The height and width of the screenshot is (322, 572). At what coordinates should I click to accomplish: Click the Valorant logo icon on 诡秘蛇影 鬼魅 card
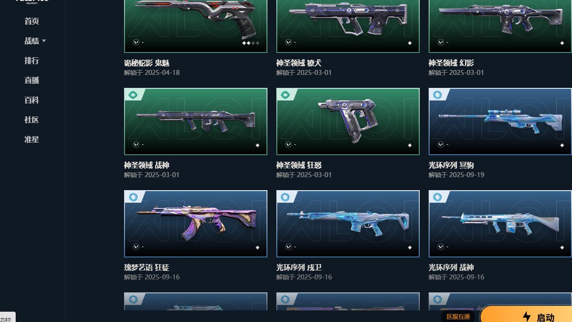tap(136, 42)
